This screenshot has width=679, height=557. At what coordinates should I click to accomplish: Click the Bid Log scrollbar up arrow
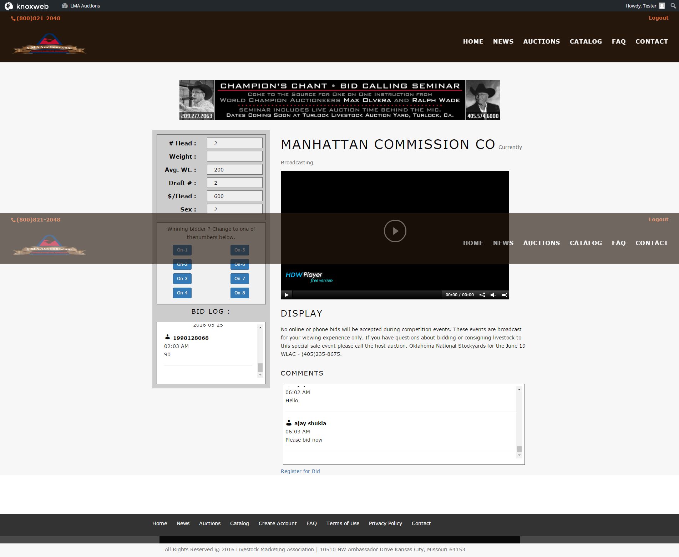click(x=260, y=328)
